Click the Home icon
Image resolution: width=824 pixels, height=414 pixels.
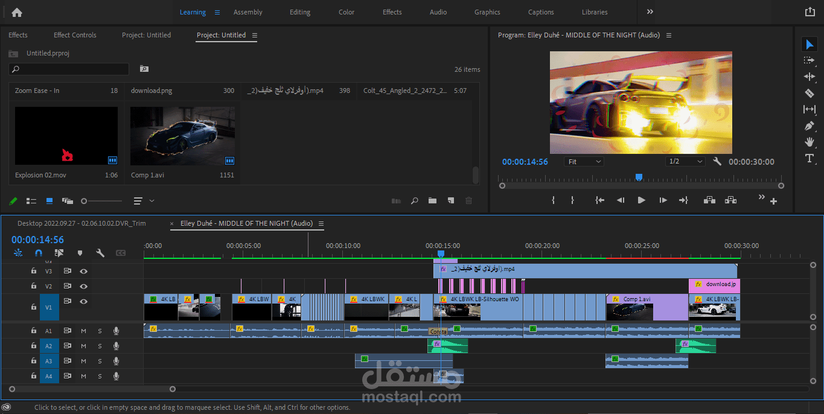click(17, 12)
